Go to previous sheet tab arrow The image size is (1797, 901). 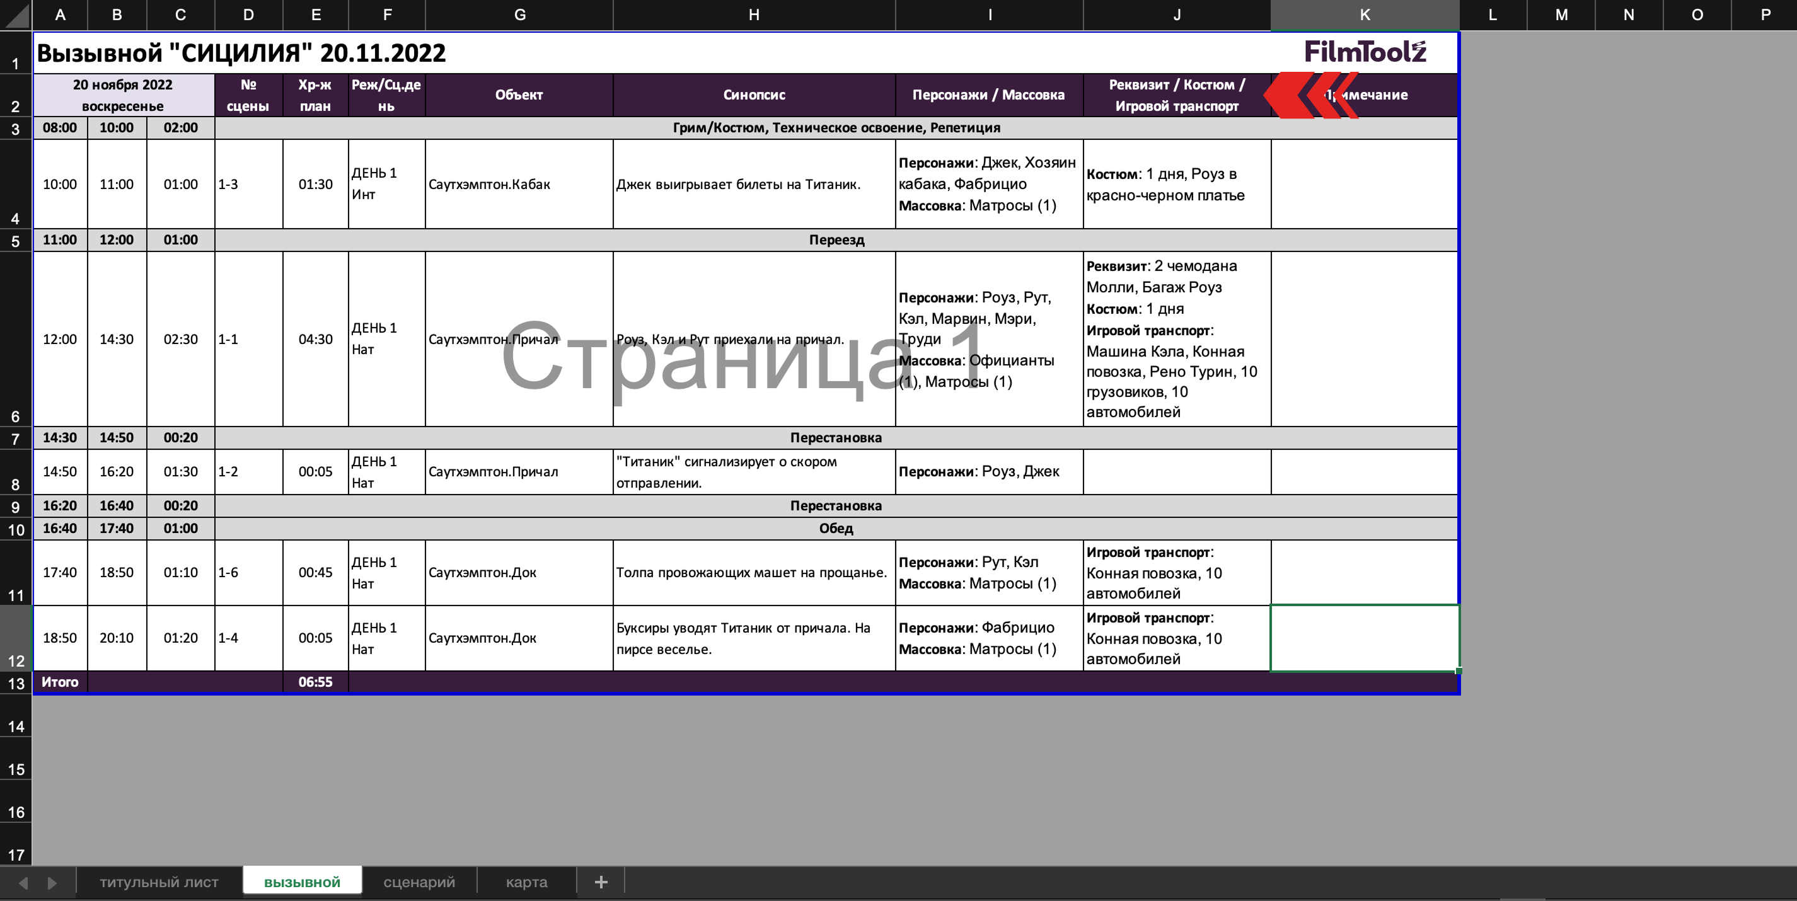click(x=23, y=883)
